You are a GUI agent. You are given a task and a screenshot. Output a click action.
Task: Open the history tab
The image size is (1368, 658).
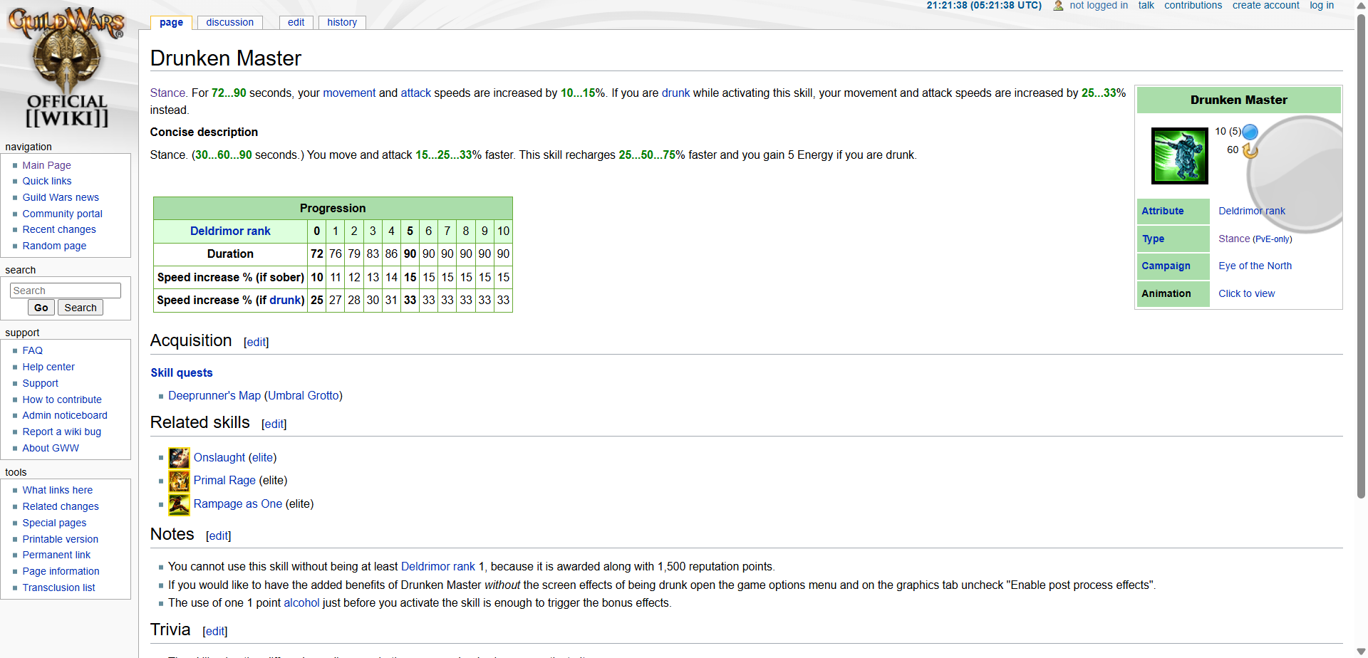click(x=342, y=22)
